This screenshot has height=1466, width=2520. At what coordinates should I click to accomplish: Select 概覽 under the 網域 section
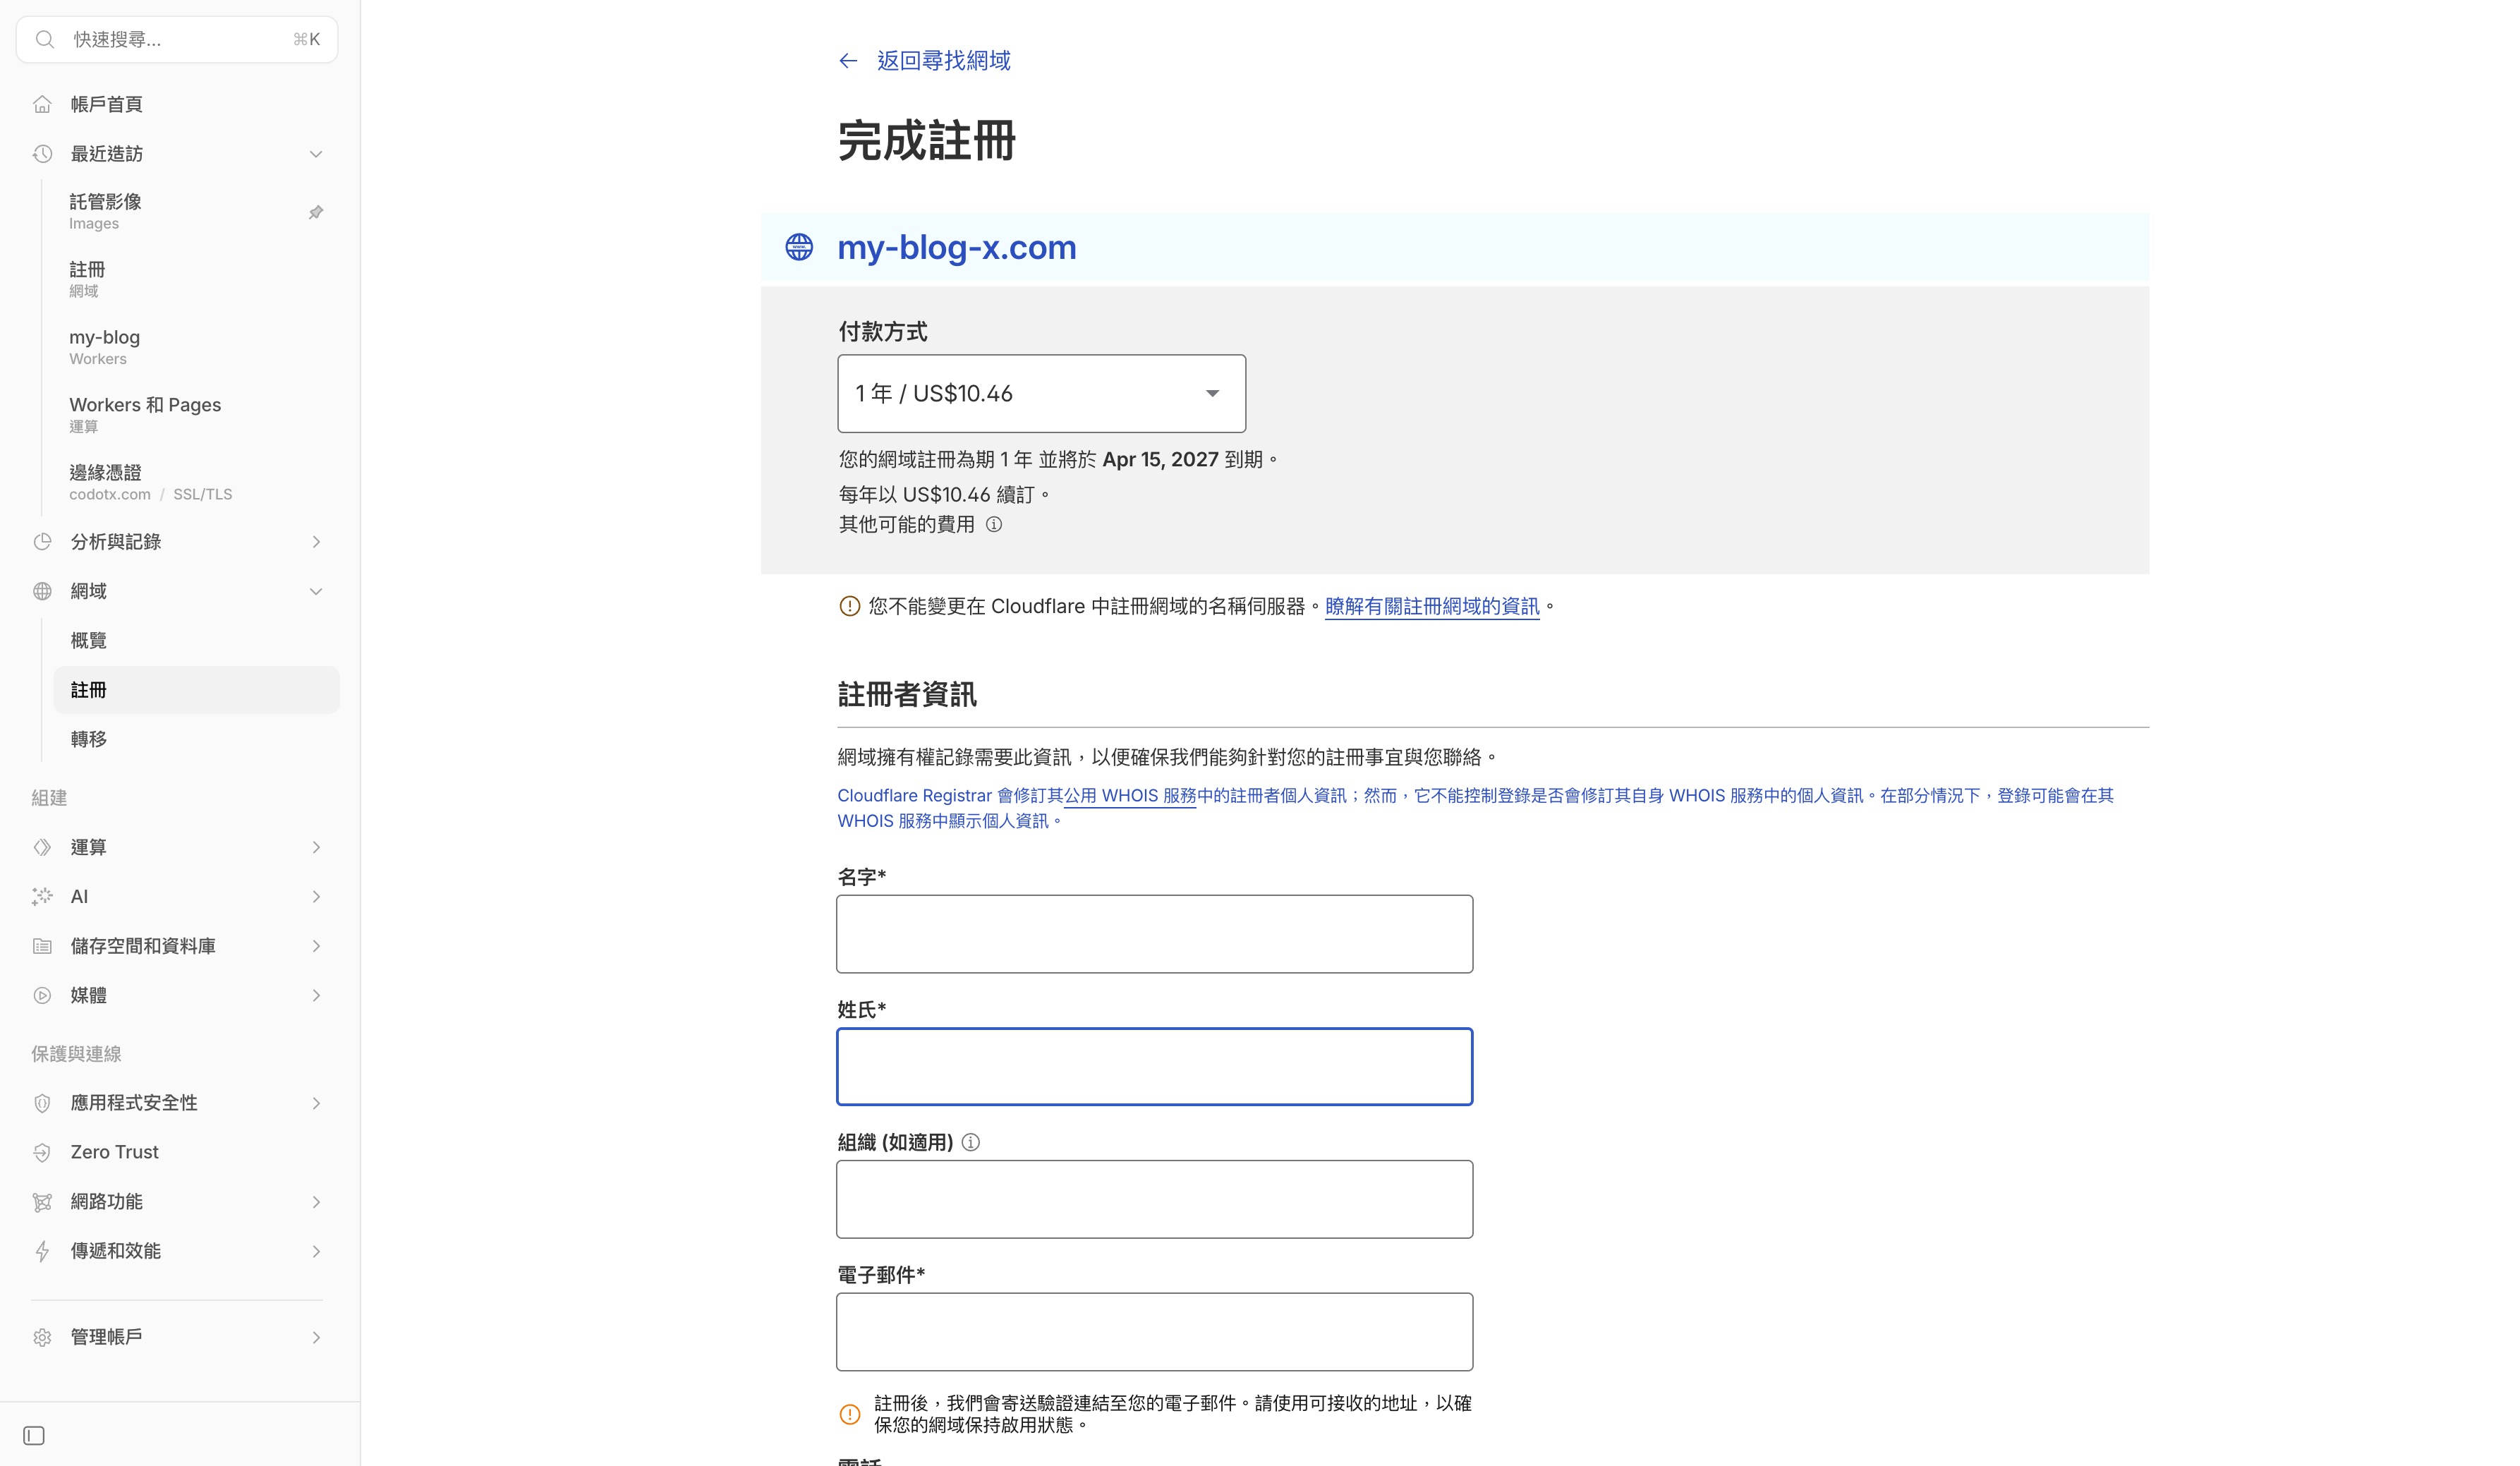pyautogui.click(x=88, y=640)
